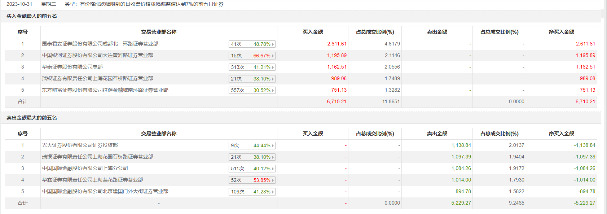
Task: Click sell amount 894.78
Action: (463, 191)
